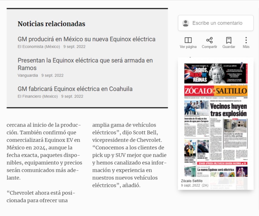Screen dimensions: 259x216
Task: Click the Zócalo Saltillo caption text
Action: (192, 181)
